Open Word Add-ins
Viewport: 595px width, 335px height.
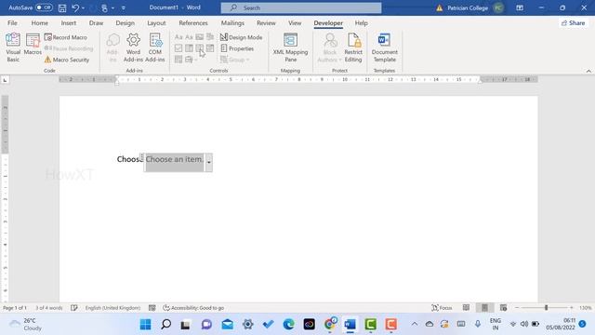click(x=133, y=47)
